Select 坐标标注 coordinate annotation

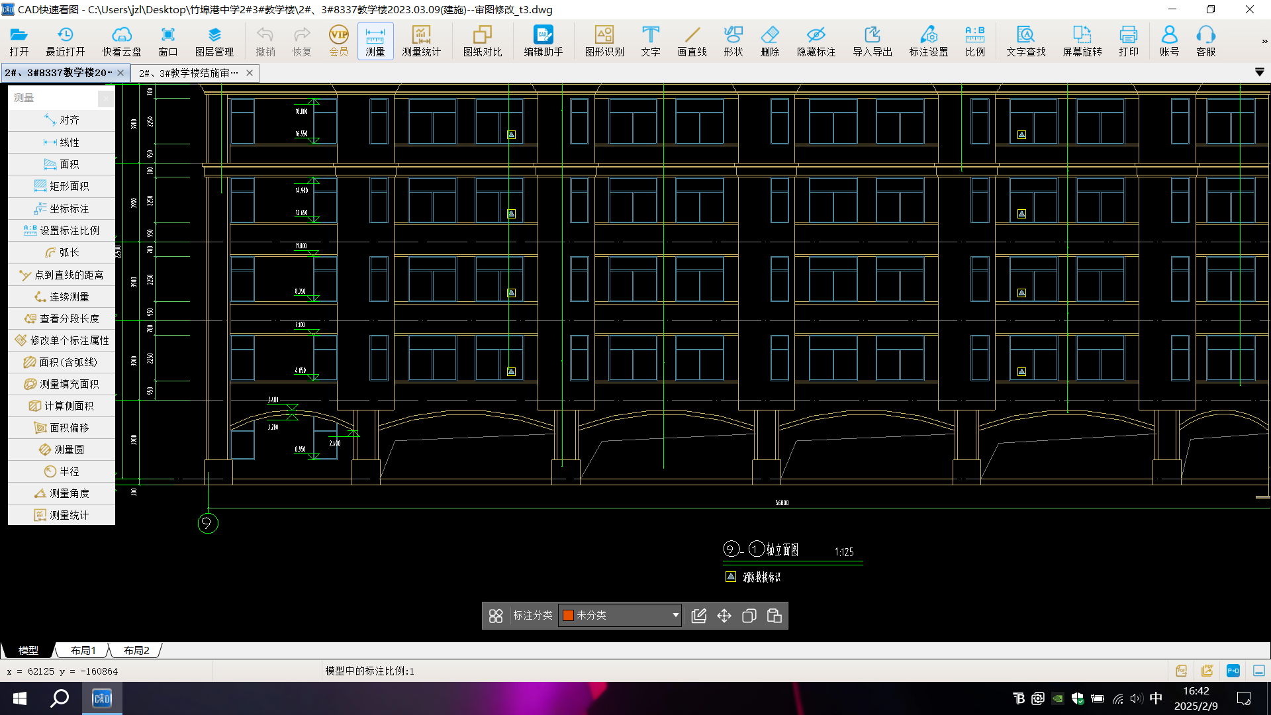click(x=62, y=209)
